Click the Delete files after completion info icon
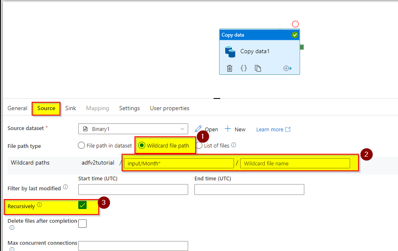 (12, 228)
